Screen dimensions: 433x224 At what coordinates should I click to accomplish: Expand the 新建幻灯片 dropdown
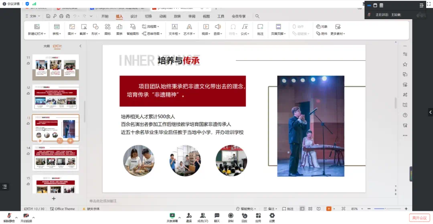coord(37,34)
